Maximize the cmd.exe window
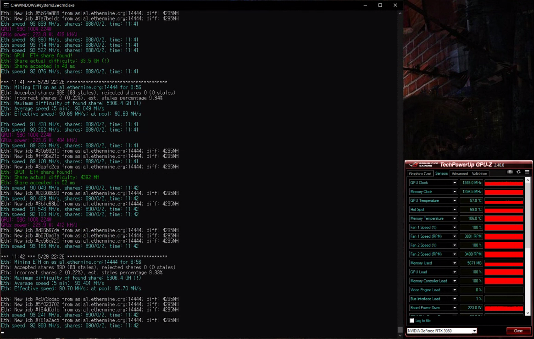Screen dimensions: 534x339 [x=380, y=5]
